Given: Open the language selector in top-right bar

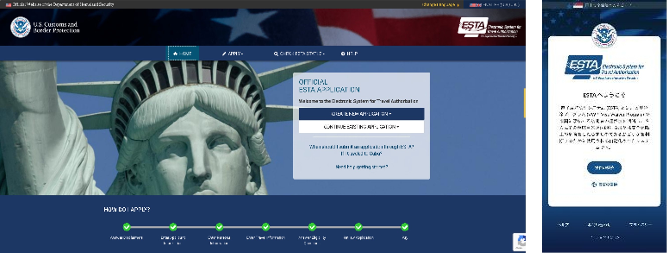Looking at the screenshot, I should click(x=494, y=5).
